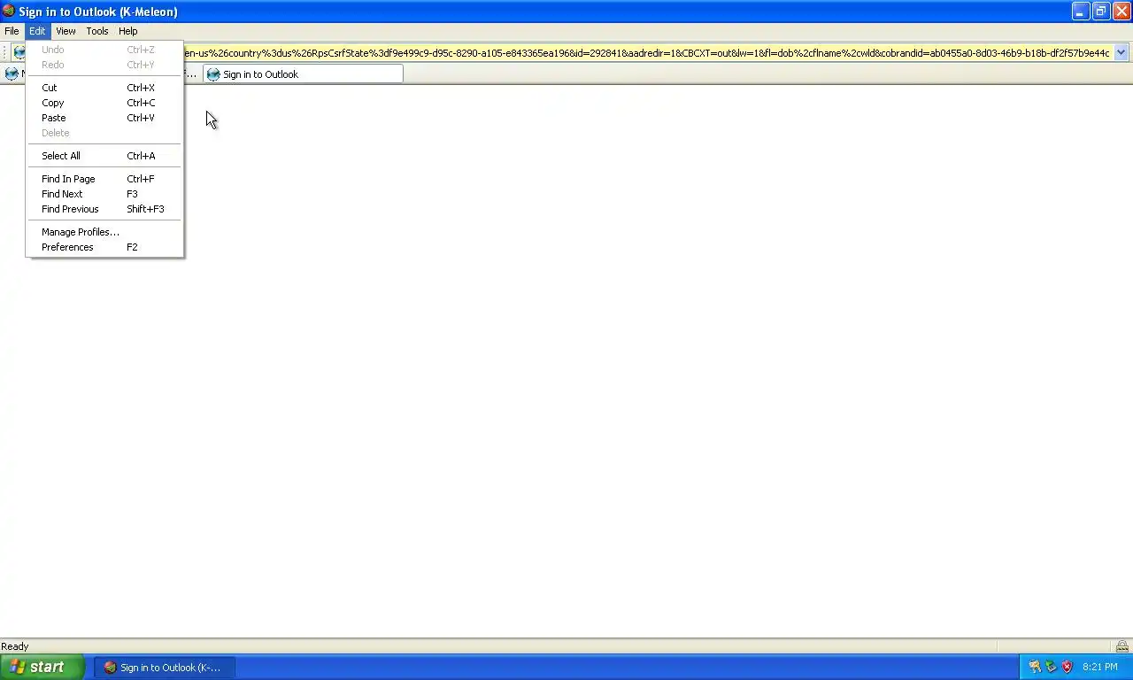Click the 8:21 PM clock
Viewport: 1133px width, 680px height.
[x=1099, y=668]
